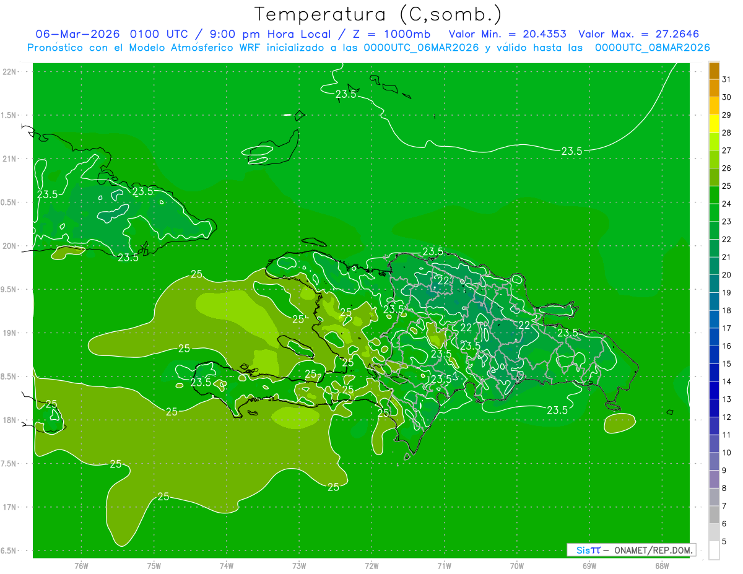This screenshot has width=743, height=574.
Task: Click the '0000UTC_08MAR2026' valid-until text
Action: tap(652, 47)
